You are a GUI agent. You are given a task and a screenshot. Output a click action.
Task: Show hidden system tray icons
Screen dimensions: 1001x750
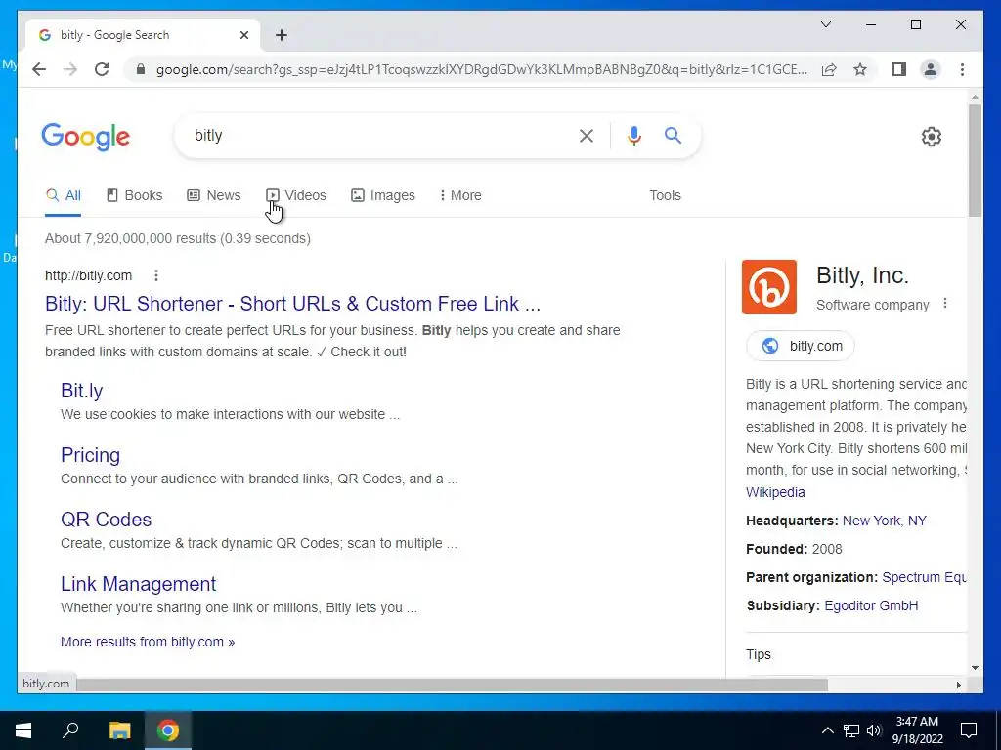tap(827, 730)
